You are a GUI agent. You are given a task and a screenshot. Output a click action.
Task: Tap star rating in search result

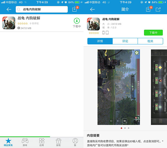tap(23, 24)
